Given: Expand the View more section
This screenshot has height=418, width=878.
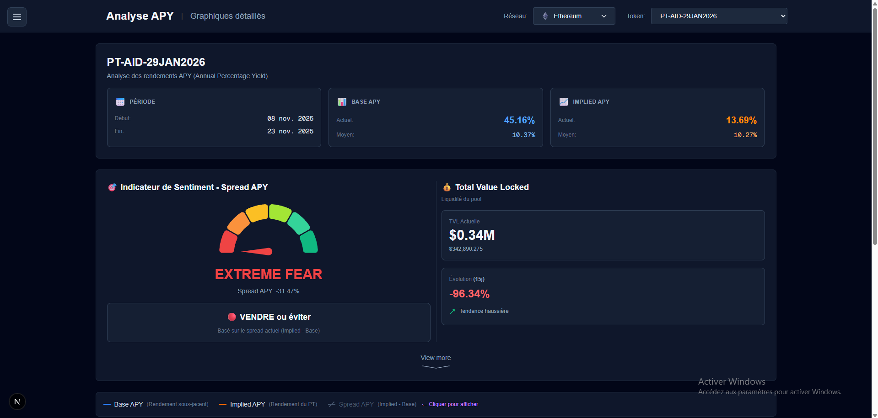Looking at the screenshot, I should (435, 358).
